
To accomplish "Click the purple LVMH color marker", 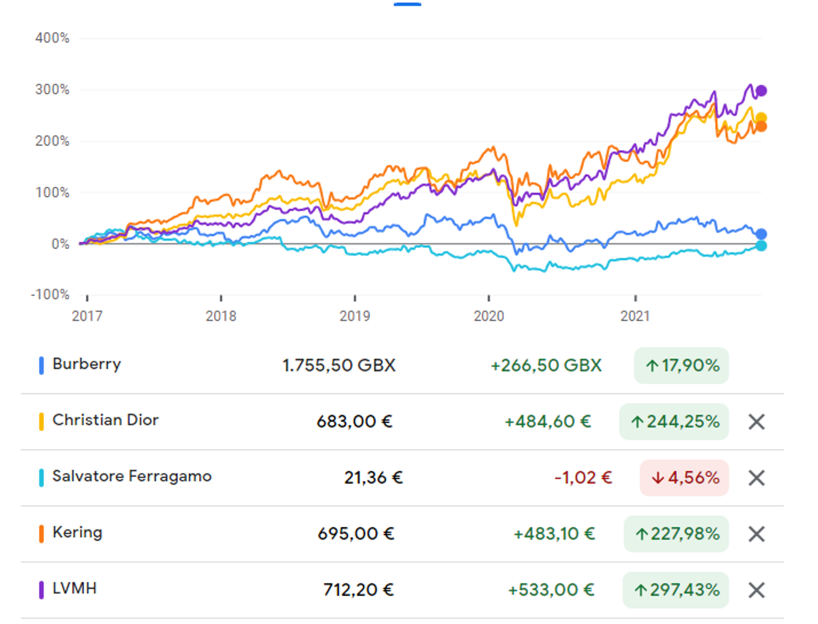I will (41, 590).
